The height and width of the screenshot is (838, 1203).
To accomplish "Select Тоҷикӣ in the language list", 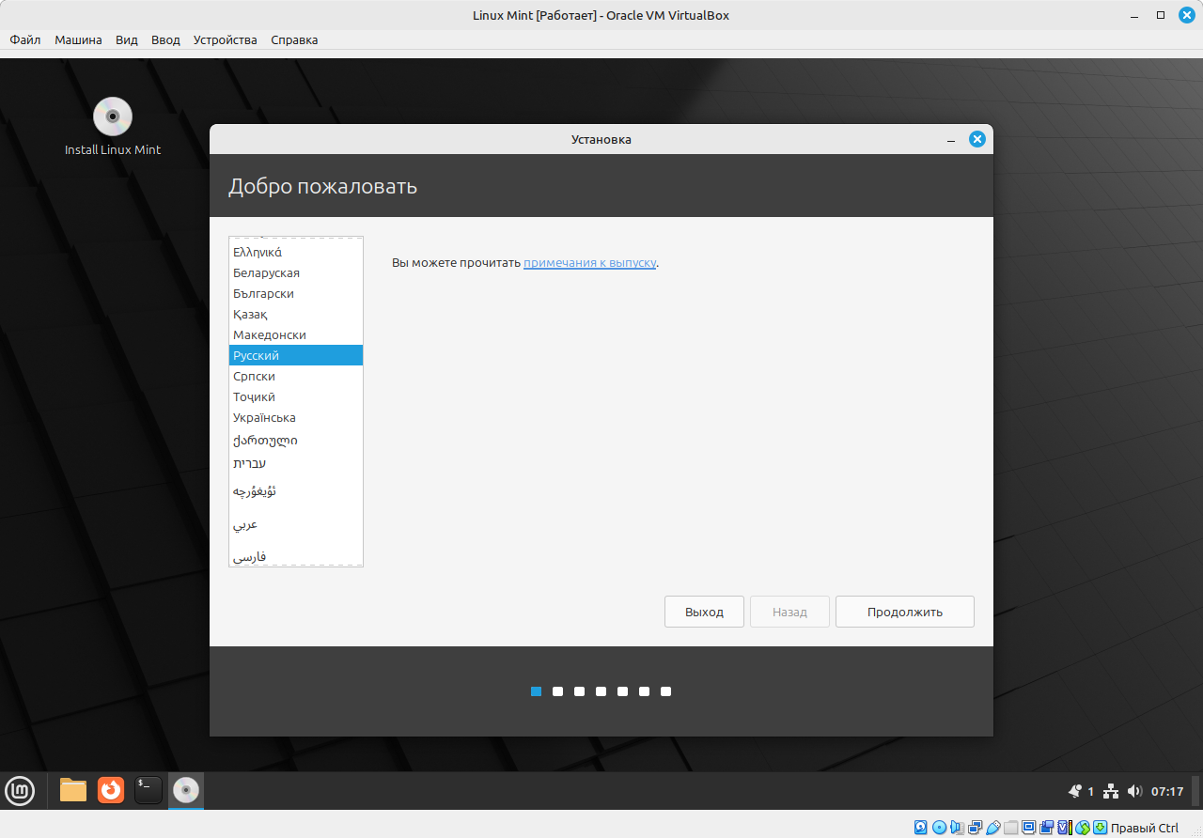I will (296, 396).
